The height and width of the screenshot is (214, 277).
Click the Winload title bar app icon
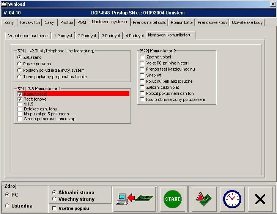click(4, 4)
